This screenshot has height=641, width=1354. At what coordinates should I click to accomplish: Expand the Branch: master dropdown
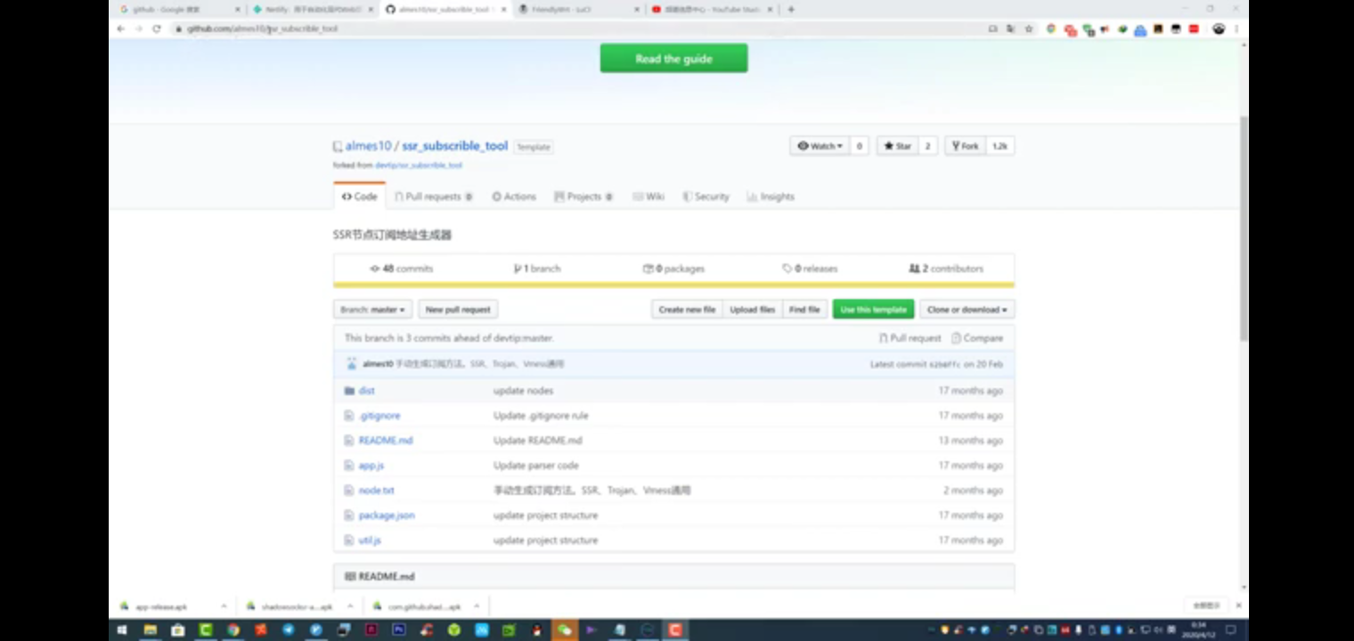point(371,309)
